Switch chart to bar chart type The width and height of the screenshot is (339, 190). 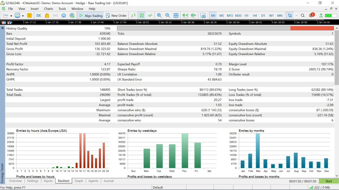(134, 15)
